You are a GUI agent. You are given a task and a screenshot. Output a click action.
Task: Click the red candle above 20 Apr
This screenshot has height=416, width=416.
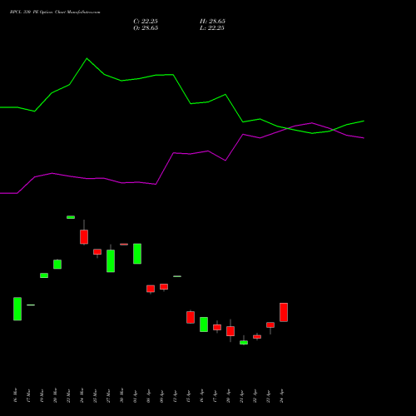[230, 331]
